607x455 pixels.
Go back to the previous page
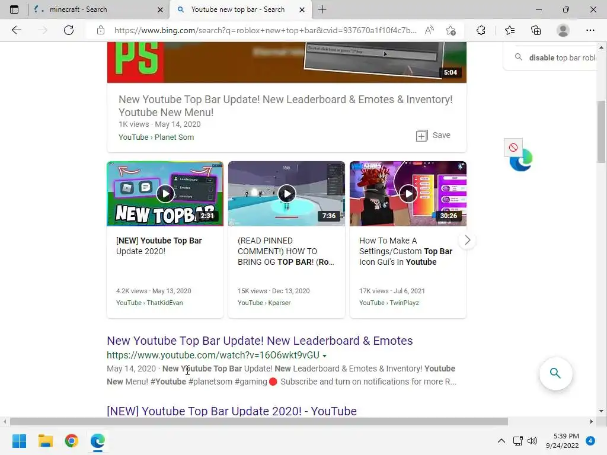(16, 30)
